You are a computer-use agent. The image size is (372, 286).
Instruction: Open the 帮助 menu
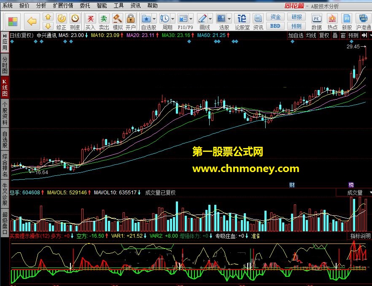pyautogui.click(x=152, y=5)
